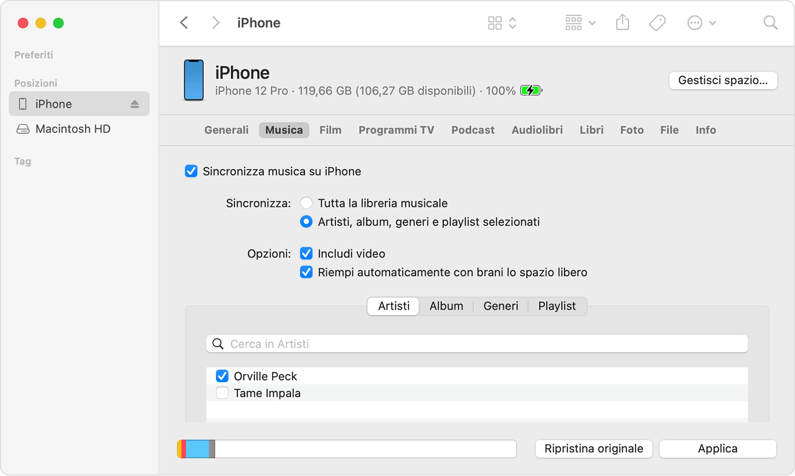Switch to the Generali tab

tap(226, 130)
